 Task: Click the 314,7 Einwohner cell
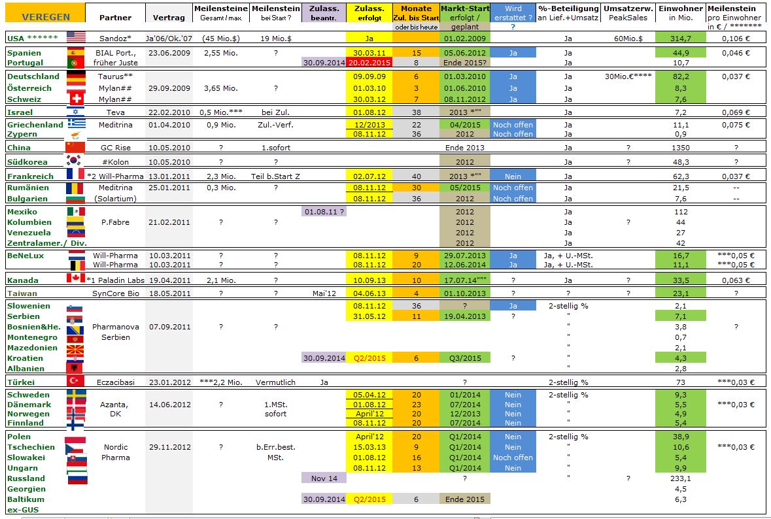[681, 38]
